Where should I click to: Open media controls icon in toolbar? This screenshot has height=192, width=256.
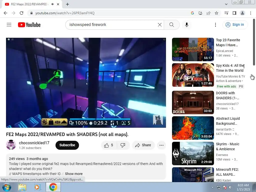click(x=226, y=13)
